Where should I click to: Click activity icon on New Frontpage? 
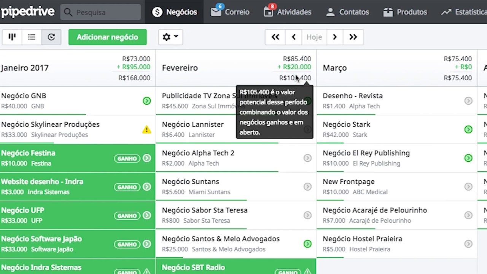pos(468,186)
